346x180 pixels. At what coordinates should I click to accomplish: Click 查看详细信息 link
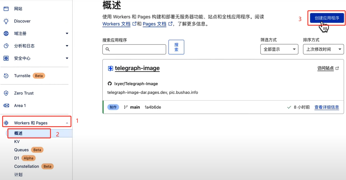(x=327, y=107)
